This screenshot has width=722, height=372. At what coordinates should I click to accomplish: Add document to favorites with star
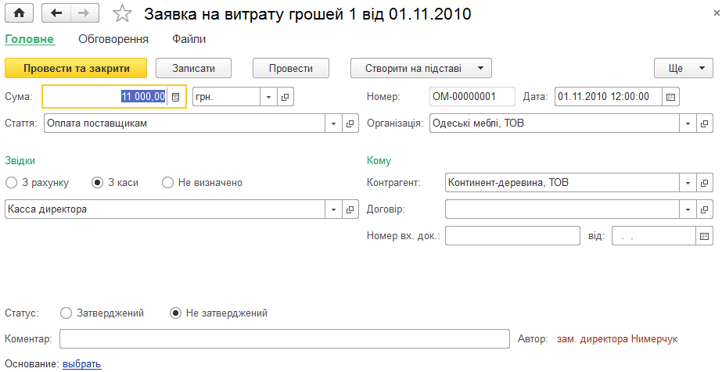point(122,14)
